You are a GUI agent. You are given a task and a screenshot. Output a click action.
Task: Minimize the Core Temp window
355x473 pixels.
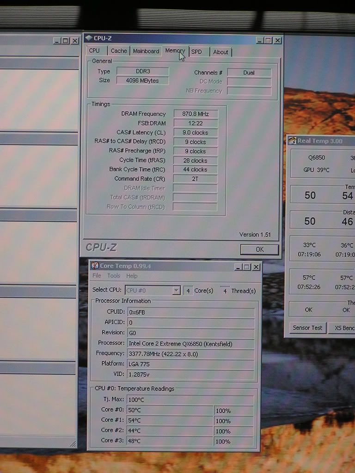pos(238,267)
